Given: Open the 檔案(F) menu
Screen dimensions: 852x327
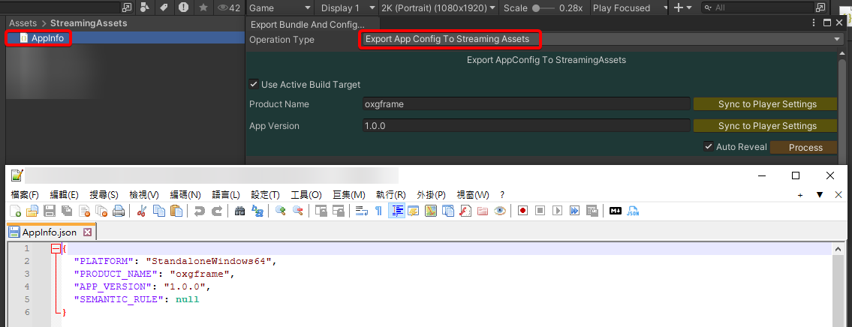Looking at the screenshot, I should coord(25,195).
